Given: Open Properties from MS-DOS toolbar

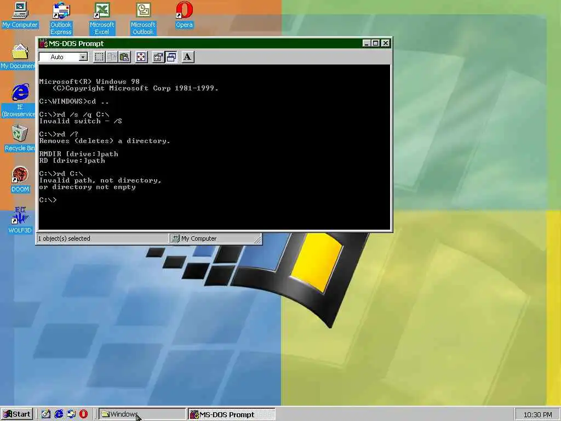Looking at the screenshot, I should pos(158,57).
